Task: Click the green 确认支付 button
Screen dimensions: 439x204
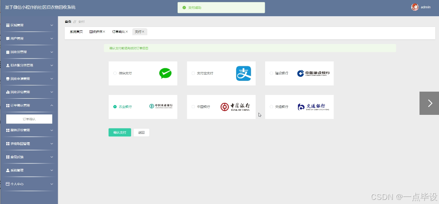Action: tap(120, 132)
